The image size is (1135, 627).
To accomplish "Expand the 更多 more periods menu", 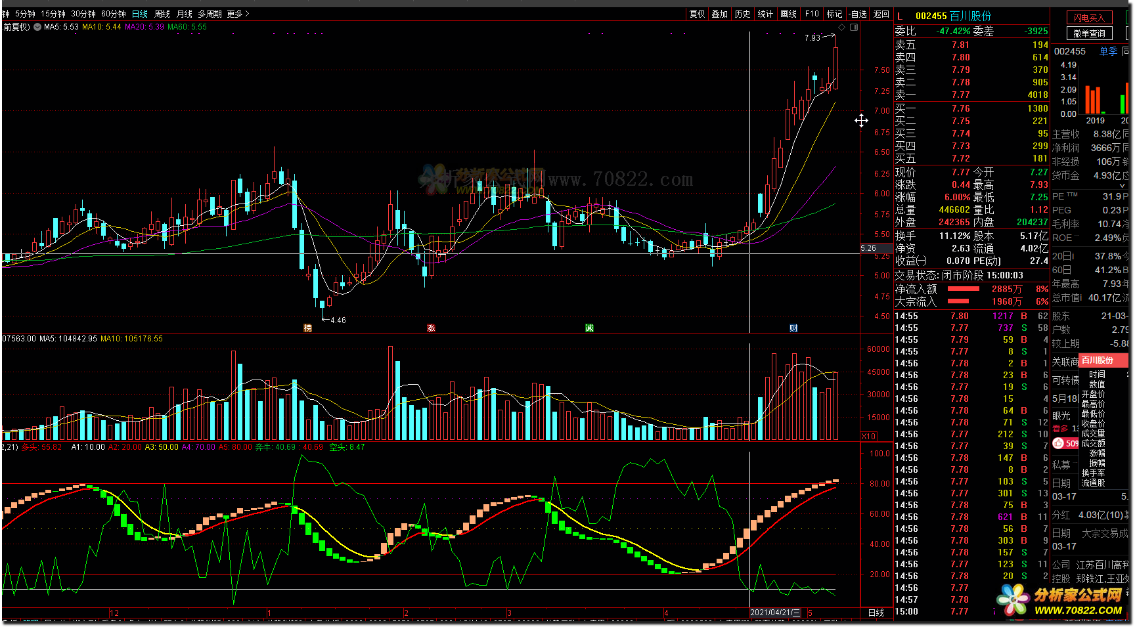I will click(x=238, y=14).
